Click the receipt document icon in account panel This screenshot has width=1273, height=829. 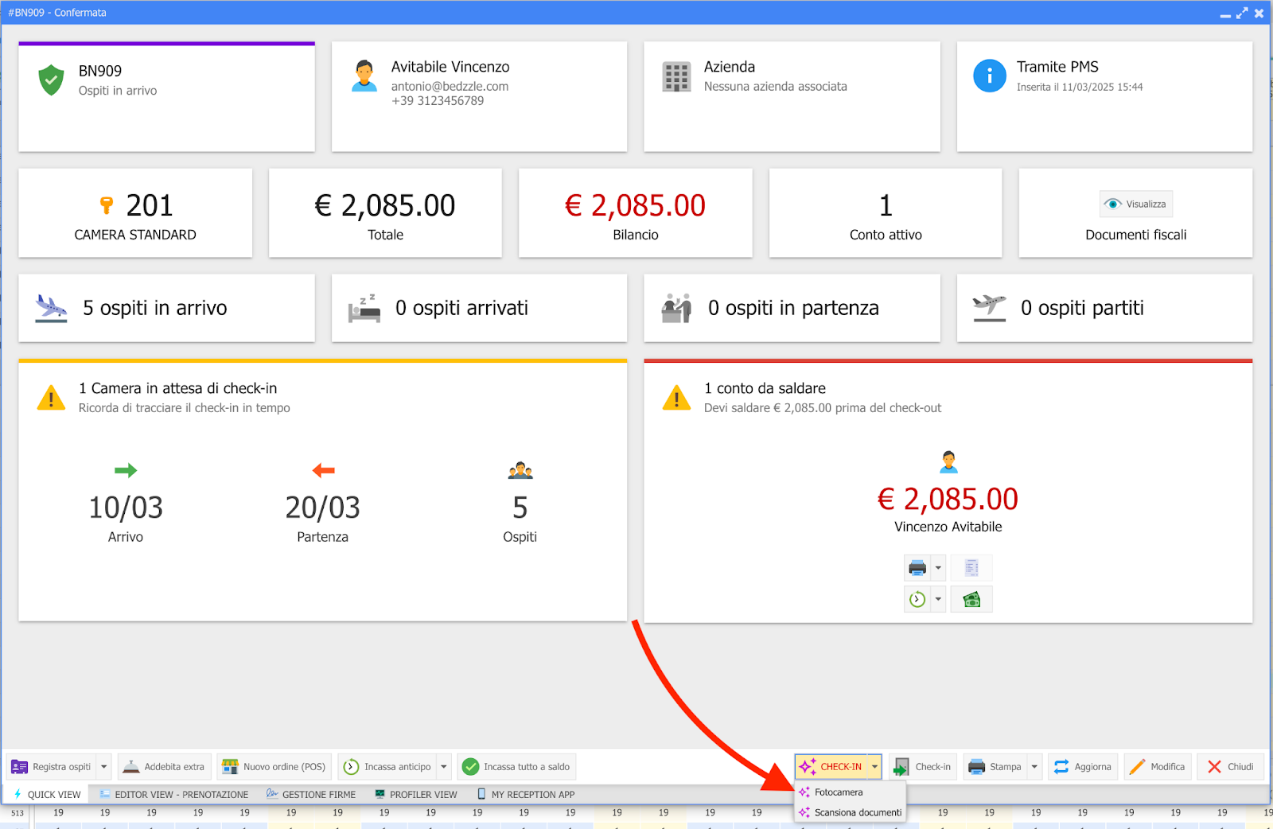tap(971, 568)
